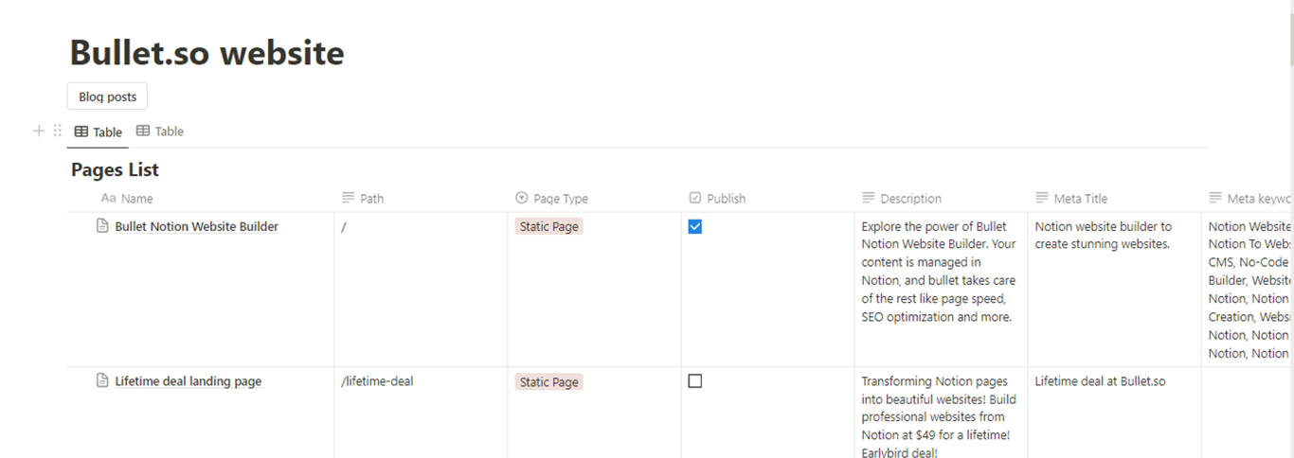
Task: Open the Path column header menu
Action: 371,199
